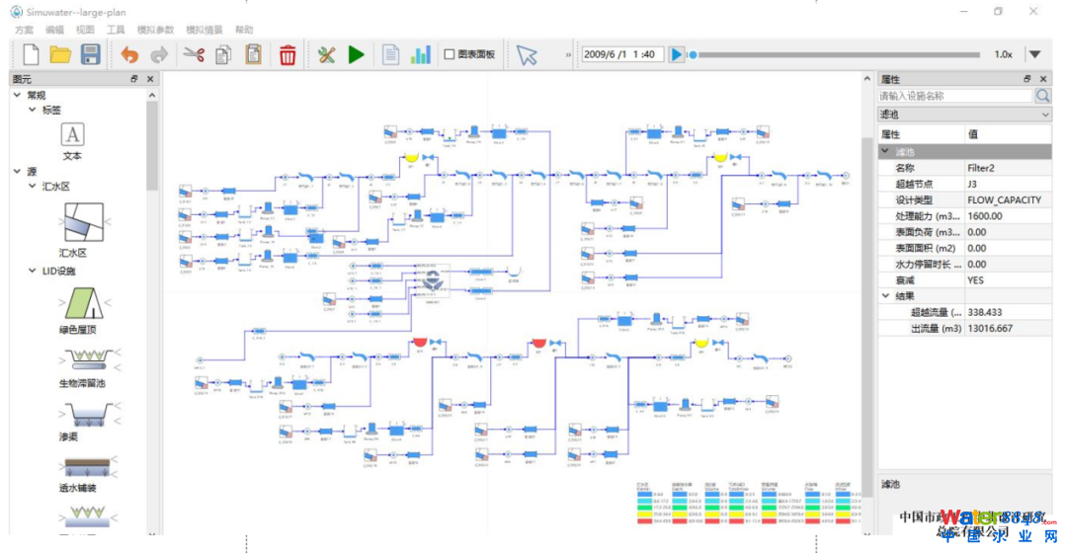Enable the 图表面板 checkbox
The image size is (1067, 553).
click(x=450, y=55)
